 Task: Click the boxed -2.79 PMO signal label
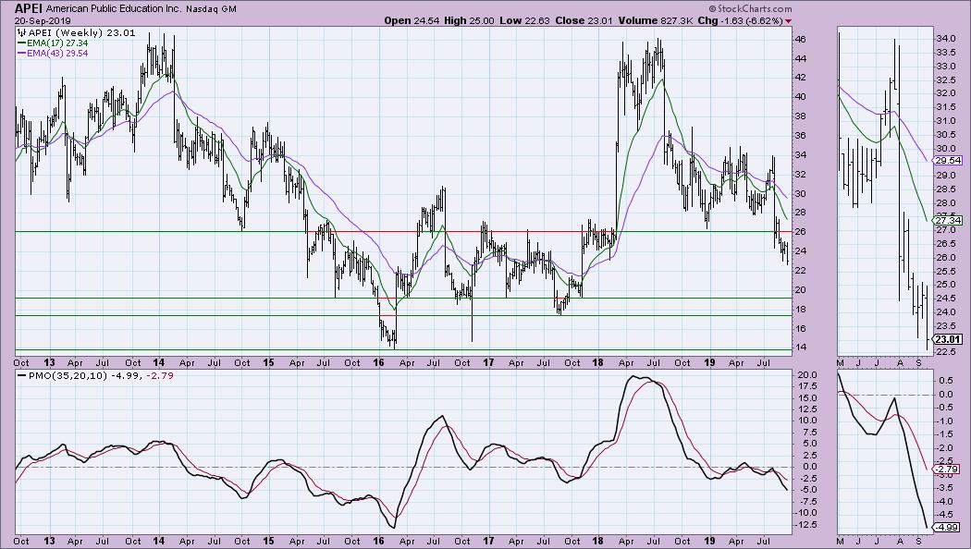[x=948, y=470]
